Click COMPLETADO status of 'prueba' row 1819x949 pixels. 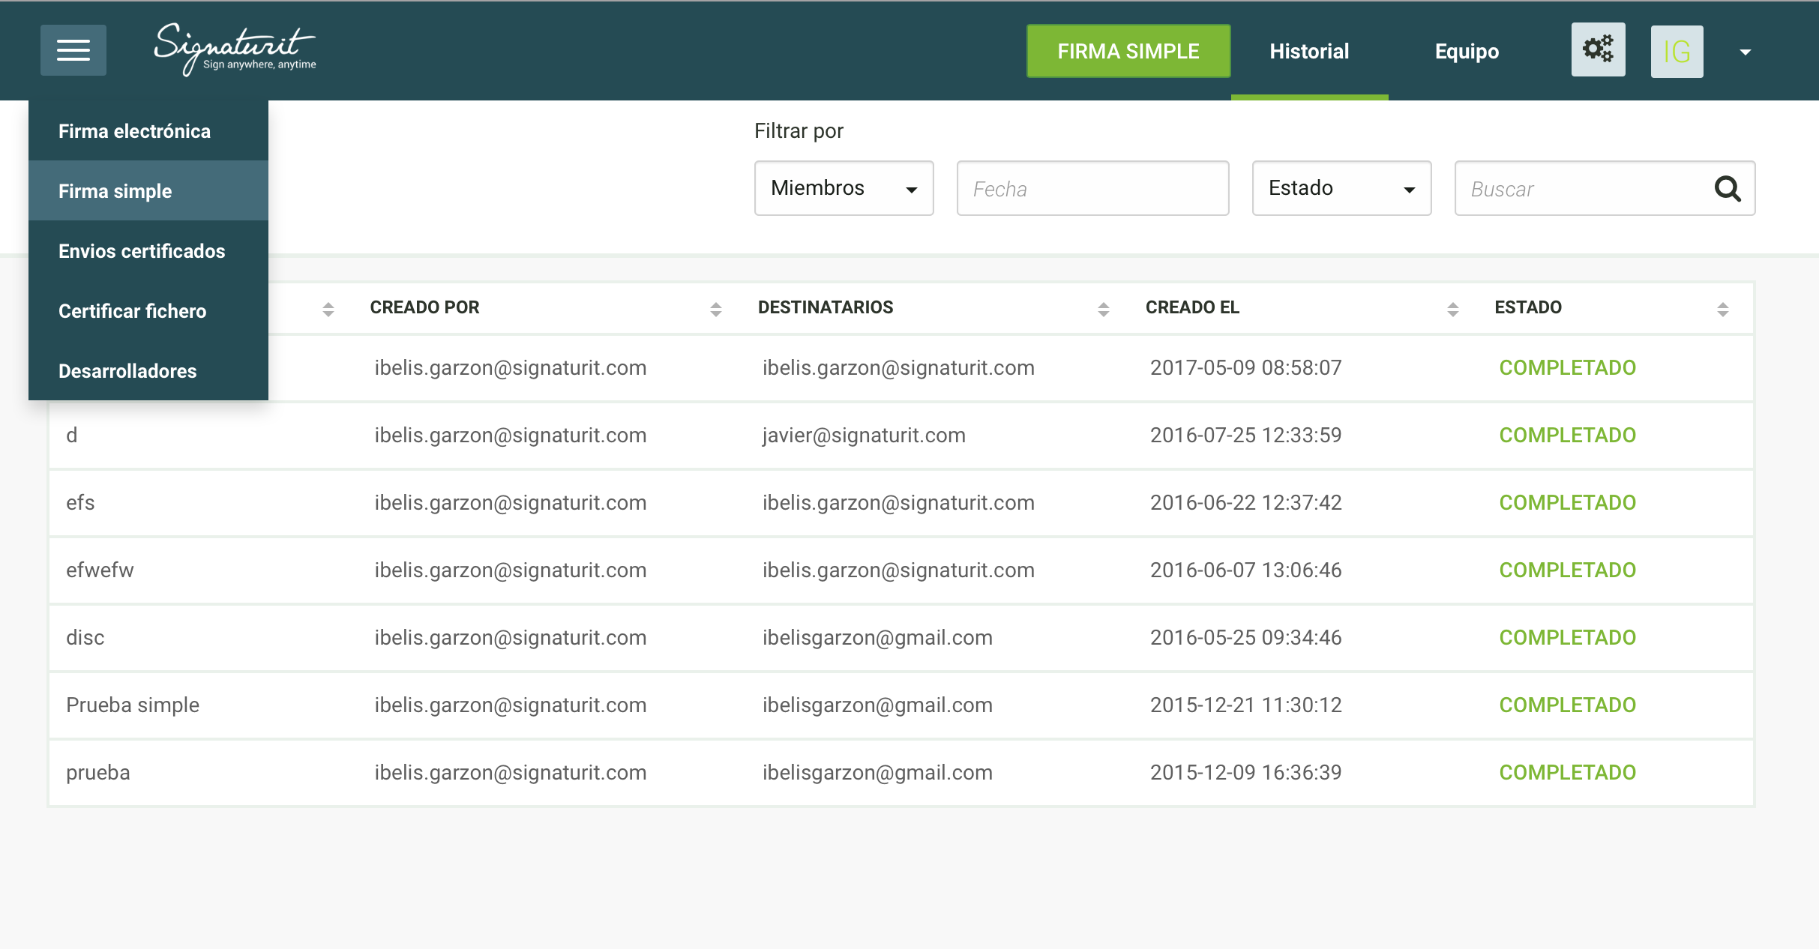tap(1567, 773)
